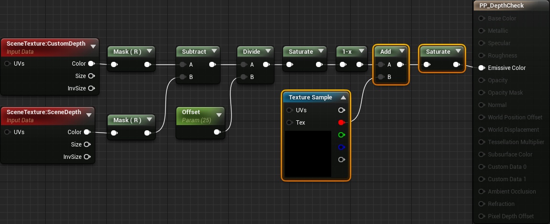Click the CustomDepth UVs input pin
The width and height of the screenshot is (550, 224).
pyautogui.click(x=7, y=64)
